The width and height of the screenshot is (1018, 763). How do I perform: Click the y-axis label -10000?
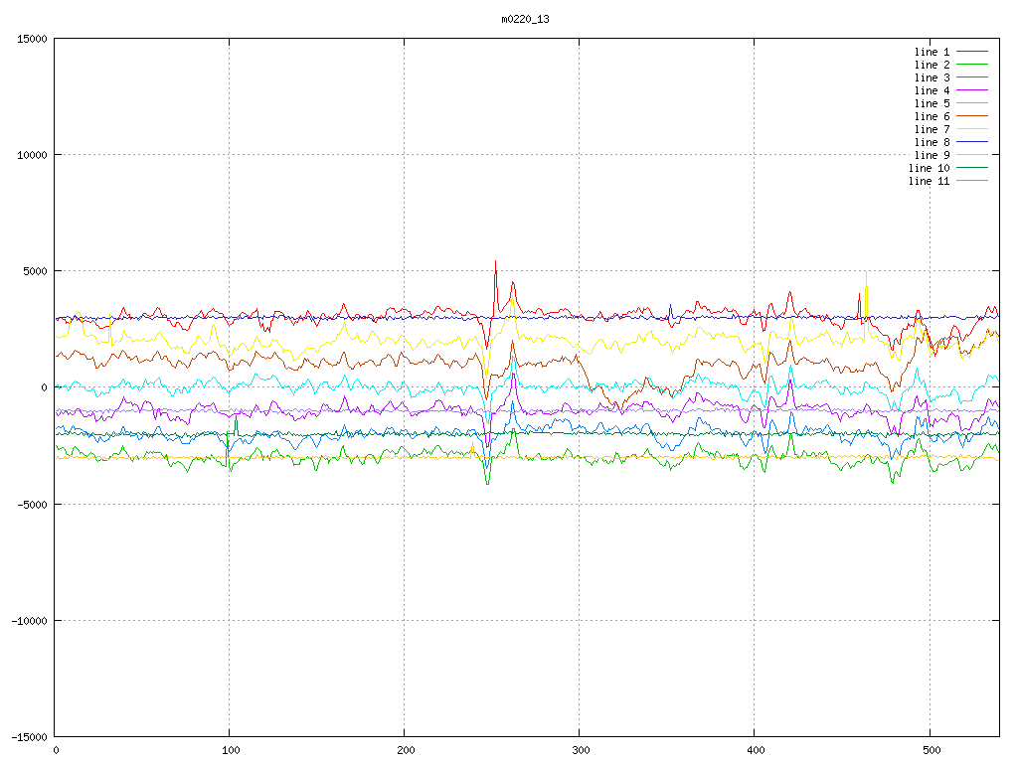(29, 621)
